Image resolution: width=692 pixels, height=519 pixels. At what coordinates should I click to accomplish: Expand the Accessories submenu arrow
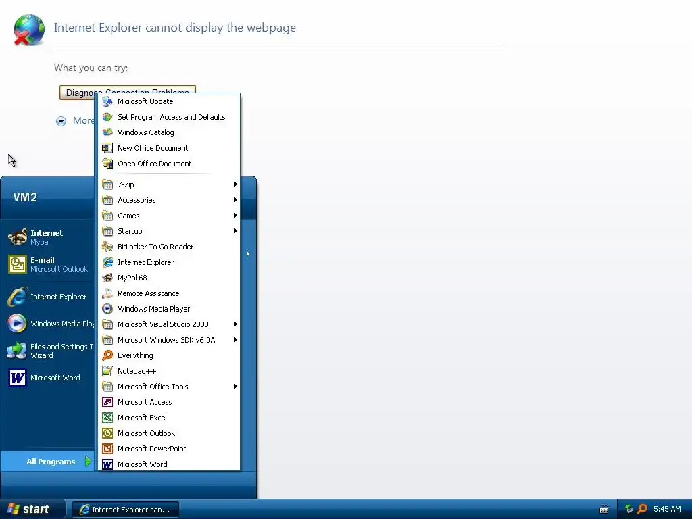[236, 200]
